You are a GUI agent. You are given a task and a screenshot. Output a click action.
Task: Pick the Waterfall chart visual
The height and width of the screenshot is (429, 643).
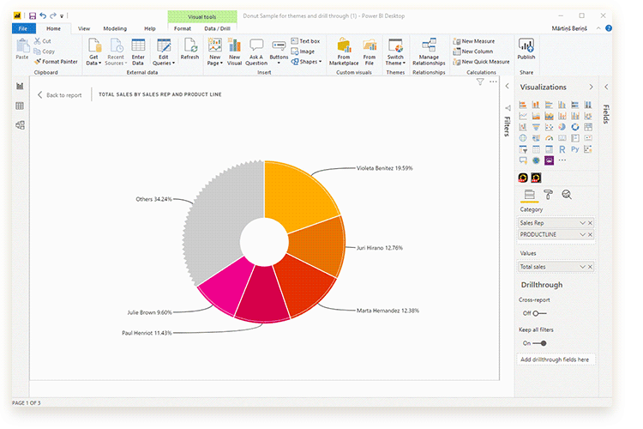coord(522,127)
